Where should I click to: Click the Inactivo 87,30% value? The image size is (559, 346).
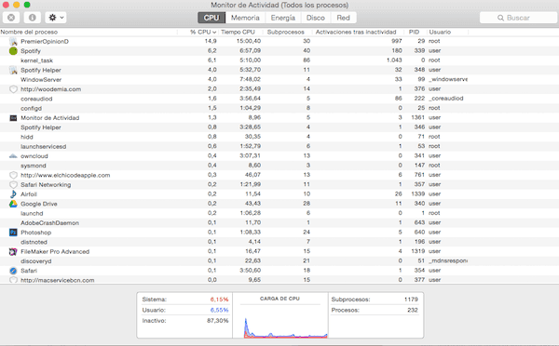point(217,321)
